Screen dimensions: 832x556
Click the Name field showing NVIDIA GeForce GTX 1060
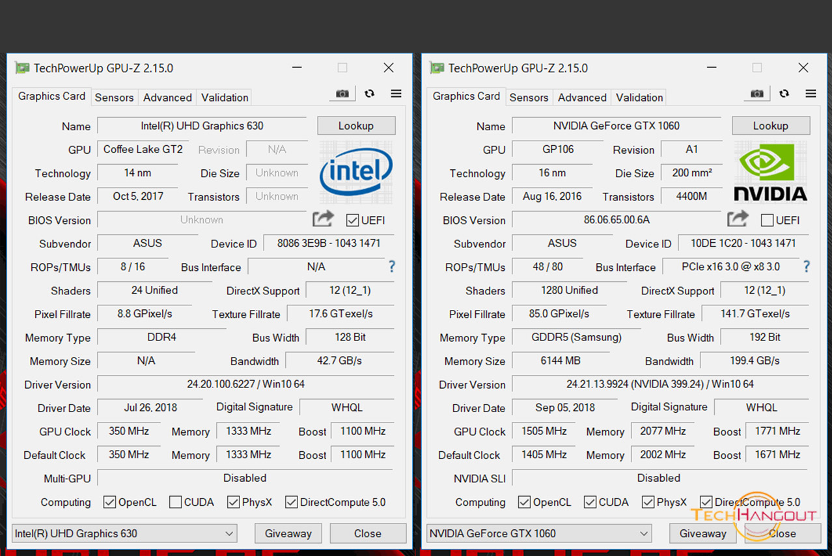click(x=617, y=126)
